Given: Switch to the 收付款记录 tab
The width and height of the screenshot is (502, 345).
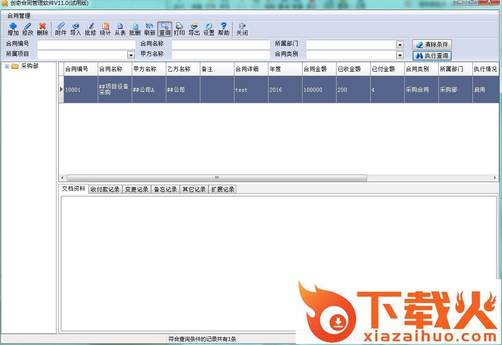Looking at the screenshot, I should [x=105, y=189].
